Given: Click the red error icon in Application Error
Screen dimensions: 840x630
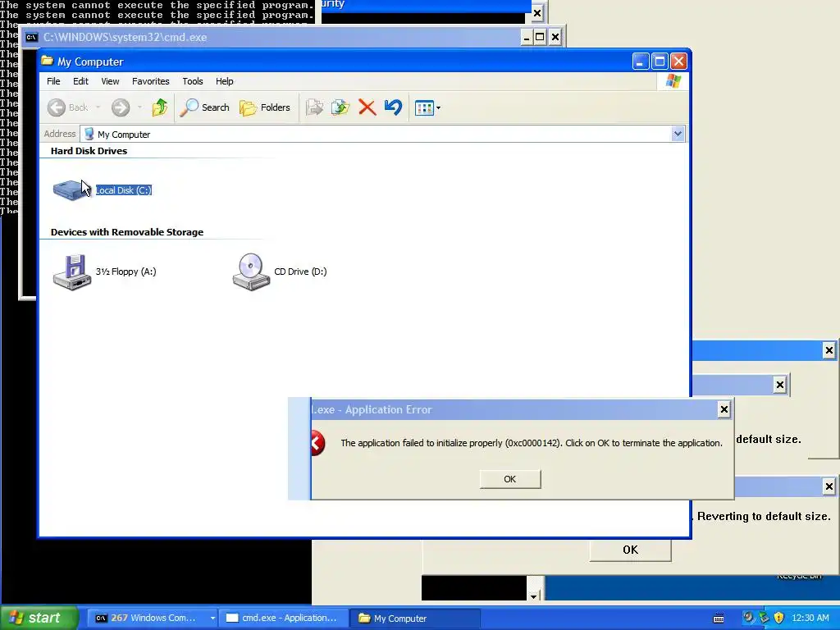Looking at the screenshot, I should (317, 443).
